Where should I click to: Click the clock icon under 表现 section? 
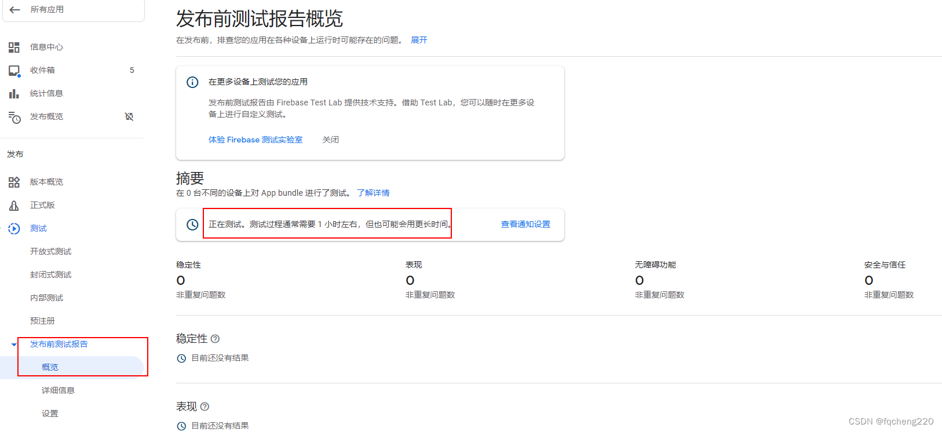coord(181,426)
